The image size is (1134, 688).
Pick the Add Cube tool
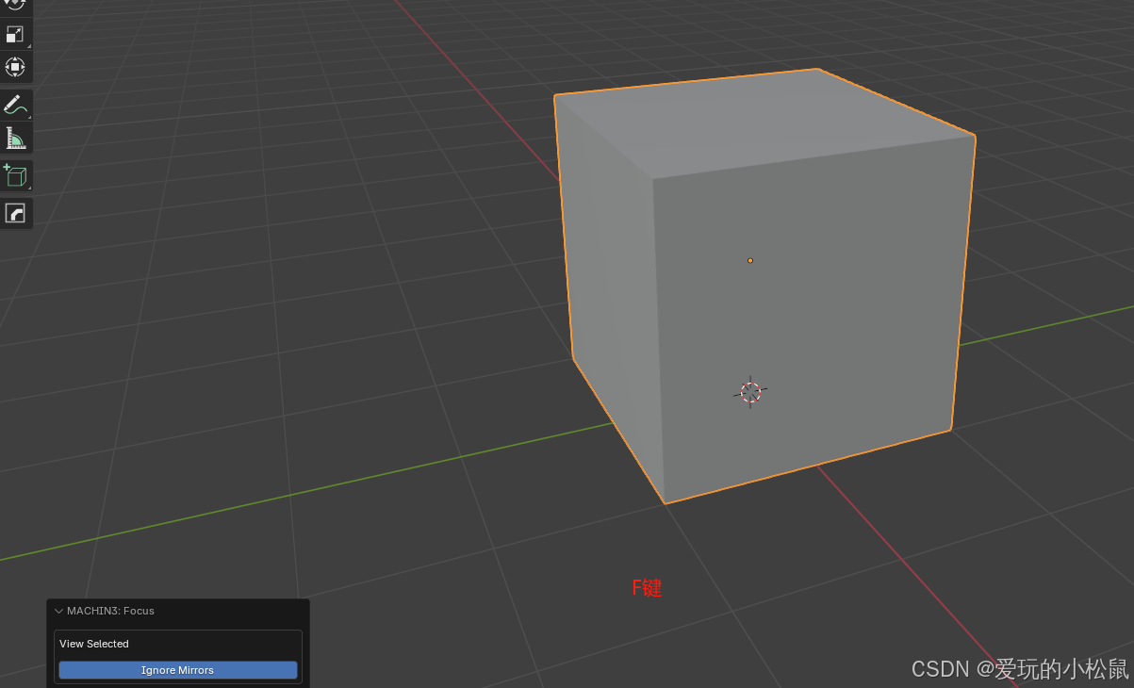15,175
